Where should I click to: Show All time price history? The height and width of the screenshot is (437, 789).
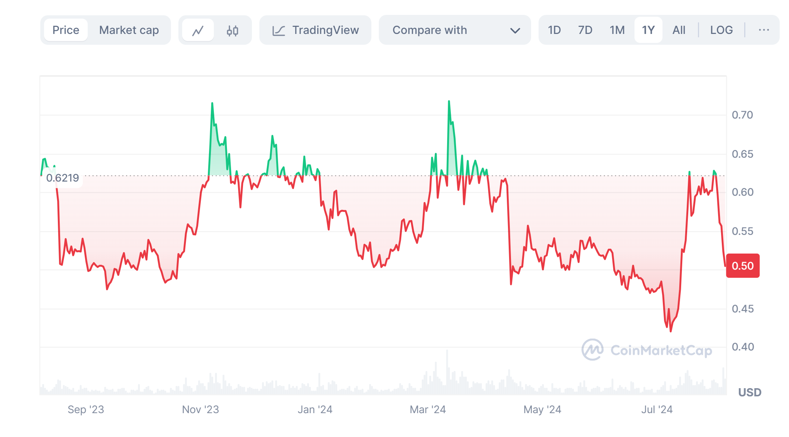[679, 30]
